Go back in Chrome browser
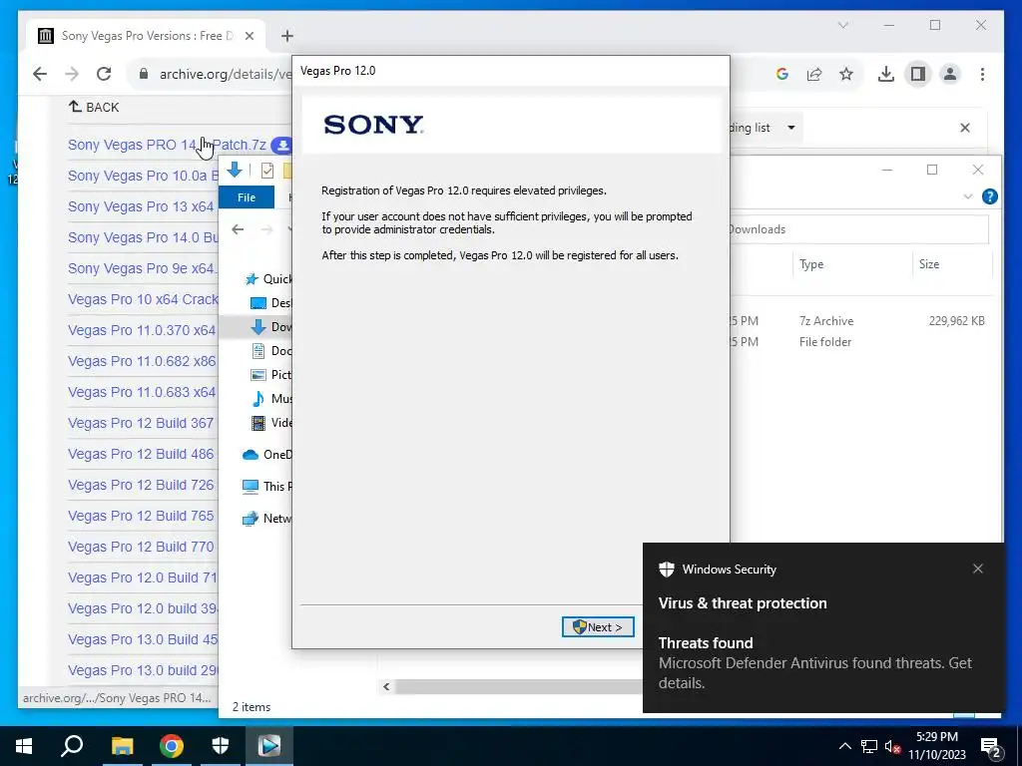 point(40,74)
